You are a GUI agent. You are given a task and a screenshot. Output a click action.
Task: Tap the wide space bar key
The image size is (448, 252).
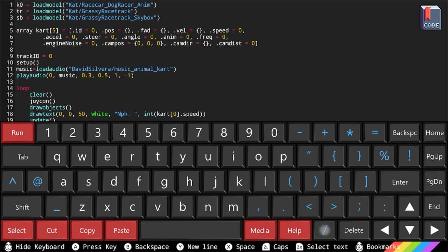click(190, 230)
